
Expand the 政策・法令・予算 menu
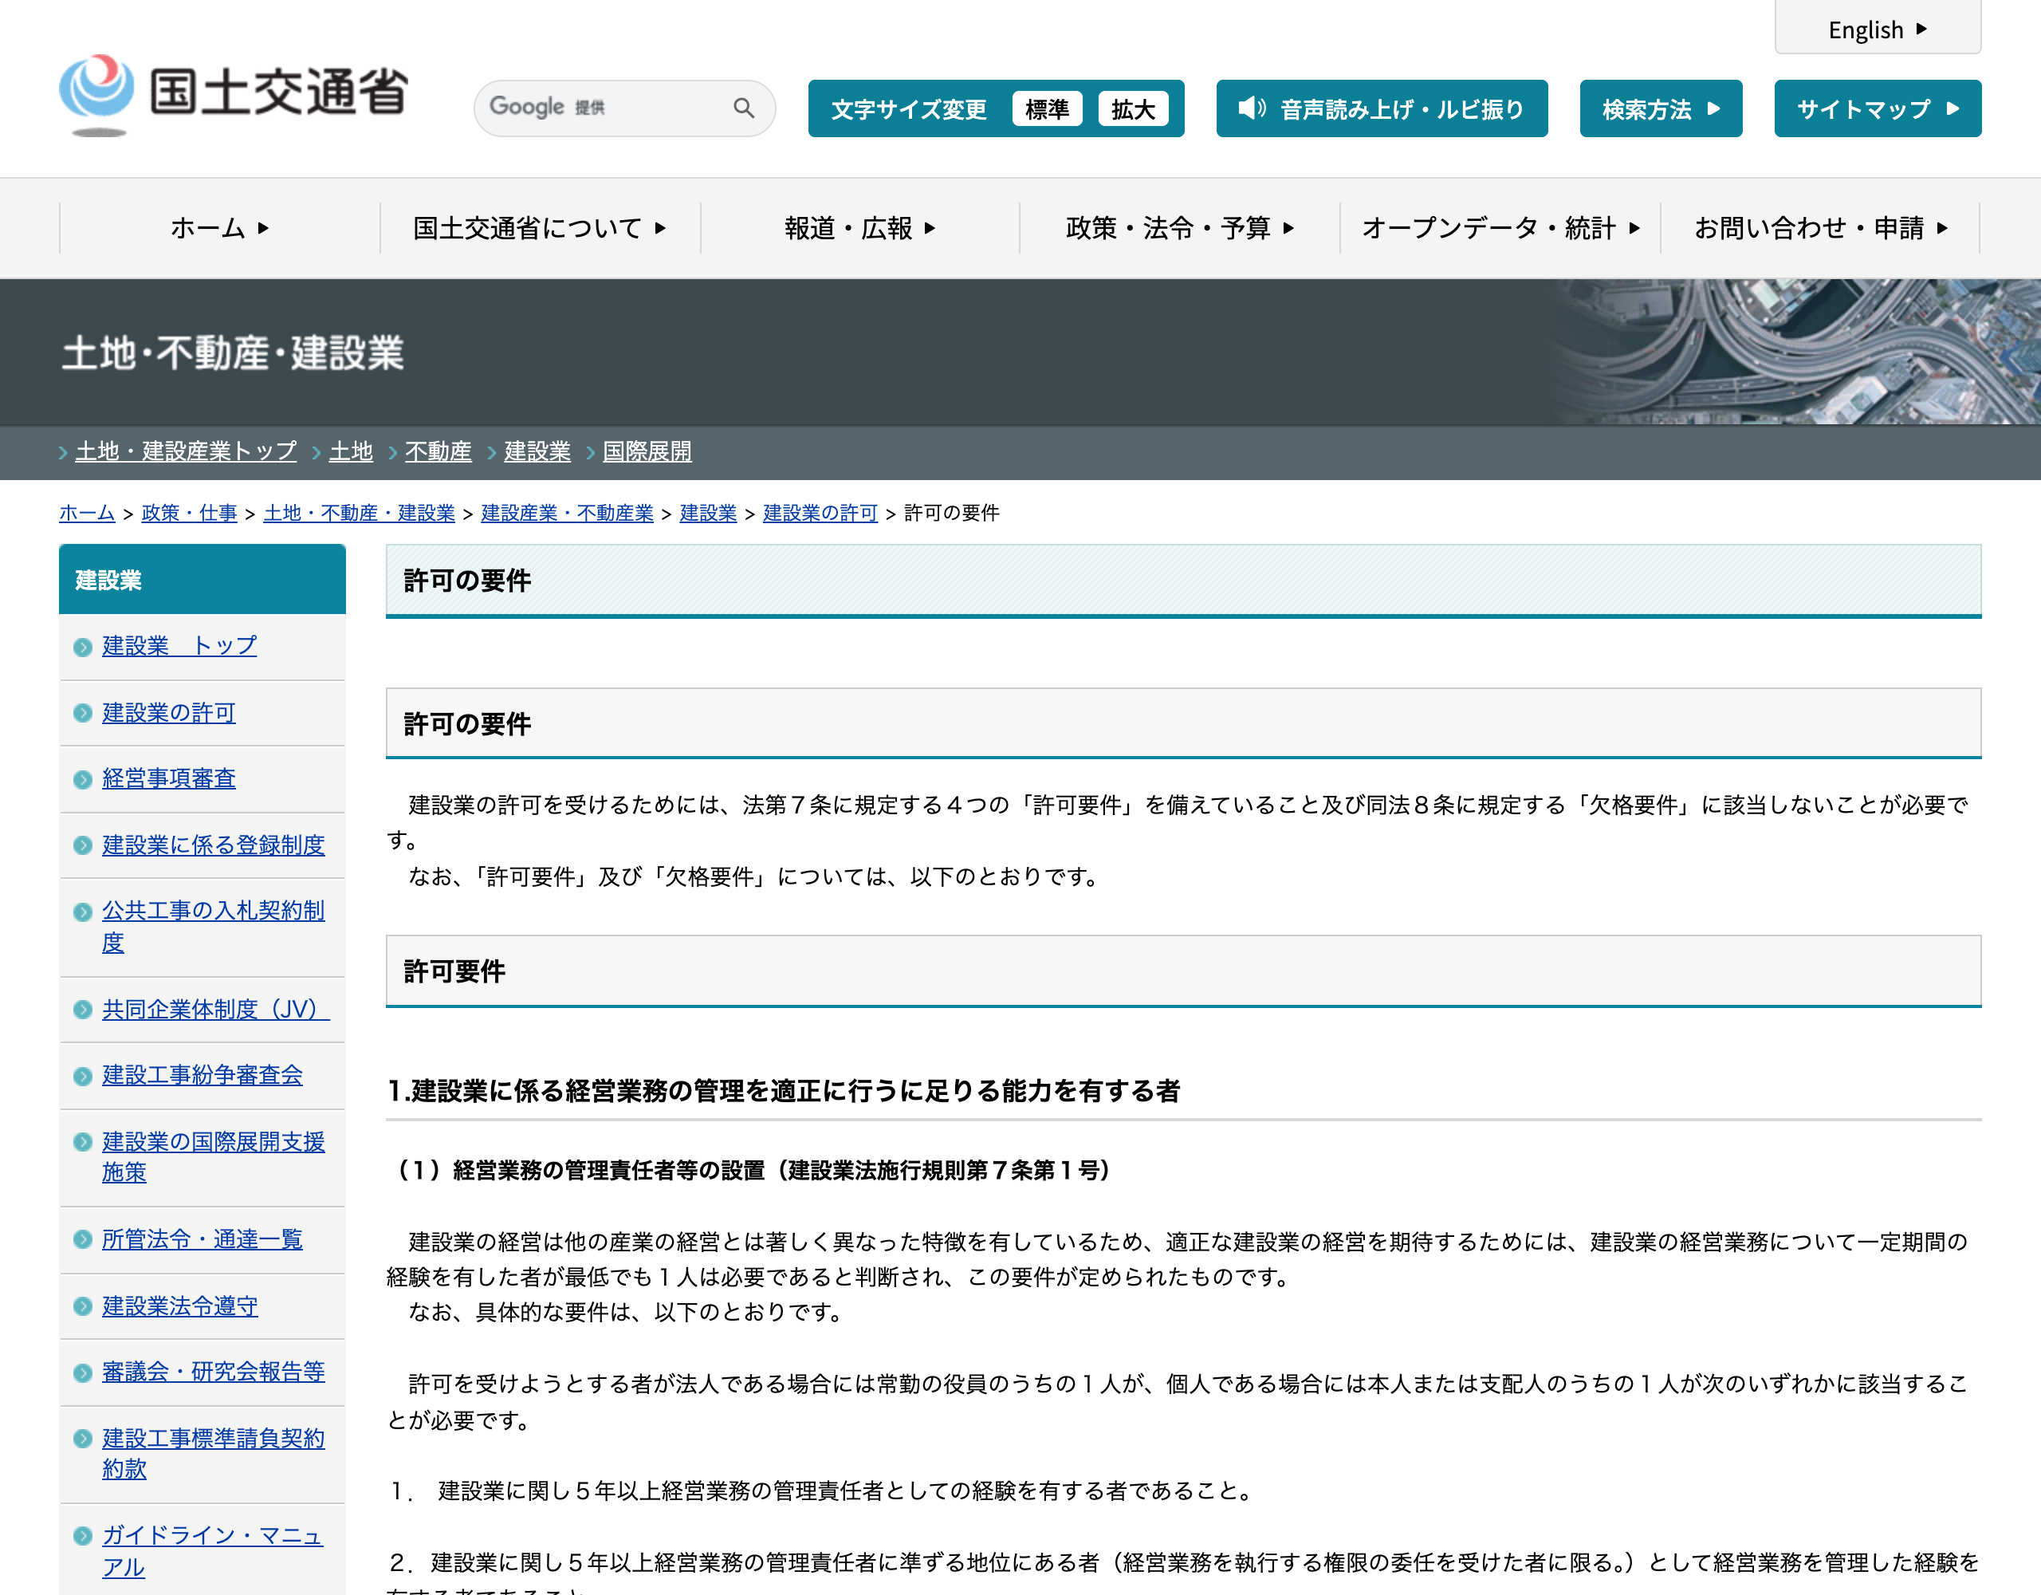[1179, 228]
